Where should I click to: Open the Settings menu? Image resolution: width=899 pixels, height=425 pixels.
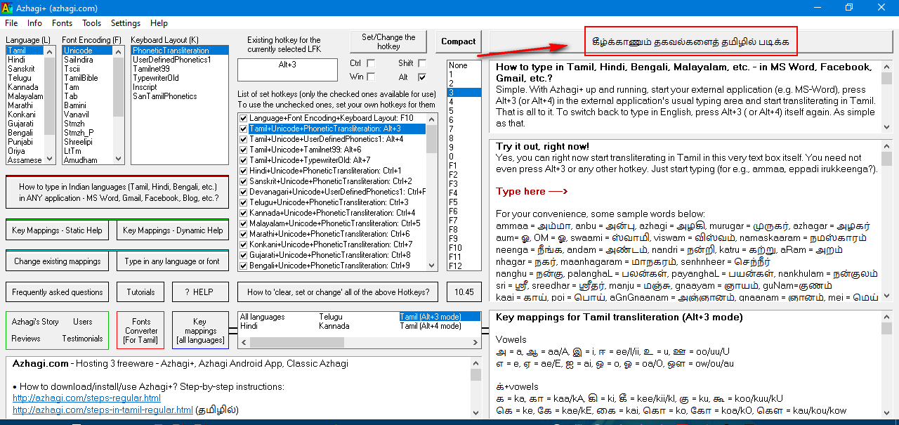coord(126,23)
